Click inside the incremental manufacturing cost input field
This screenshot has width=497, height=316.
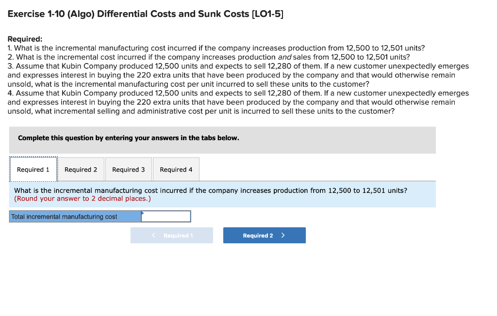pos(166,216)
